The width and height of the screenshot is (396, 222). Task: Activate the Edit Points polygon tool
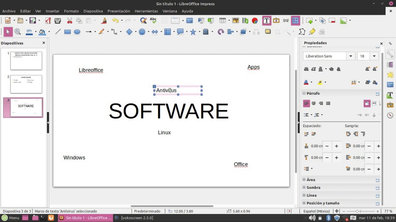click(x=302, y=32)
